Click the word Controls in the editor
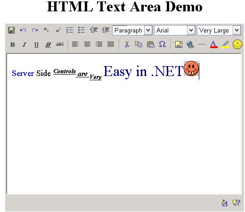Screen dimensions: 245x212 click(65, 71)
